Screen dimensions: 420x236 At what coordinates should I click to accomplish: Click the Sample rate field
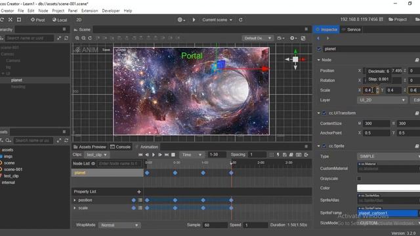215,225
